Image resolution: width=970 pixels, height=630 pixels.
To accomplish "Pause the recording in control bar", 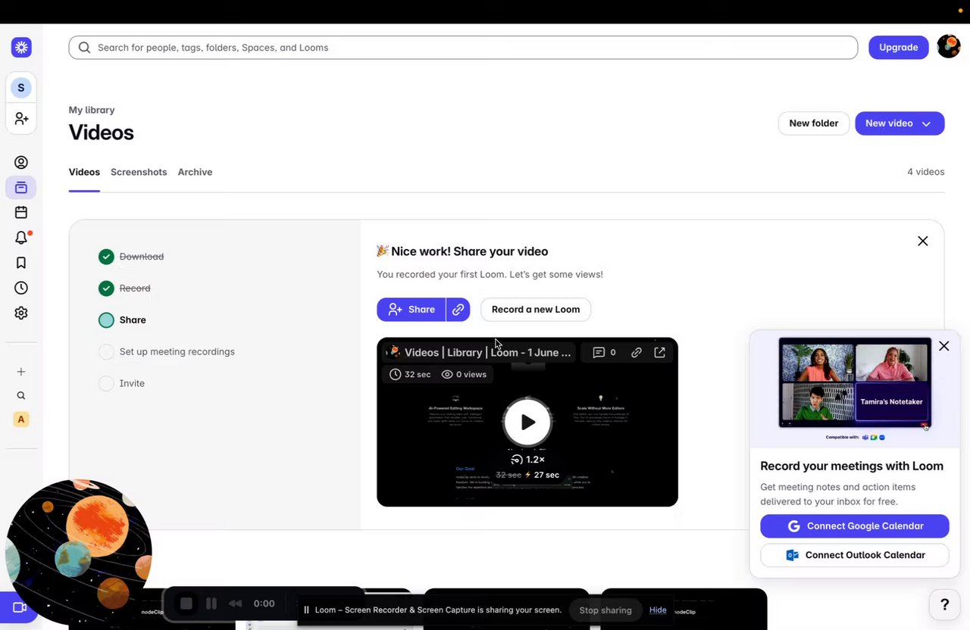I will 211,603.
